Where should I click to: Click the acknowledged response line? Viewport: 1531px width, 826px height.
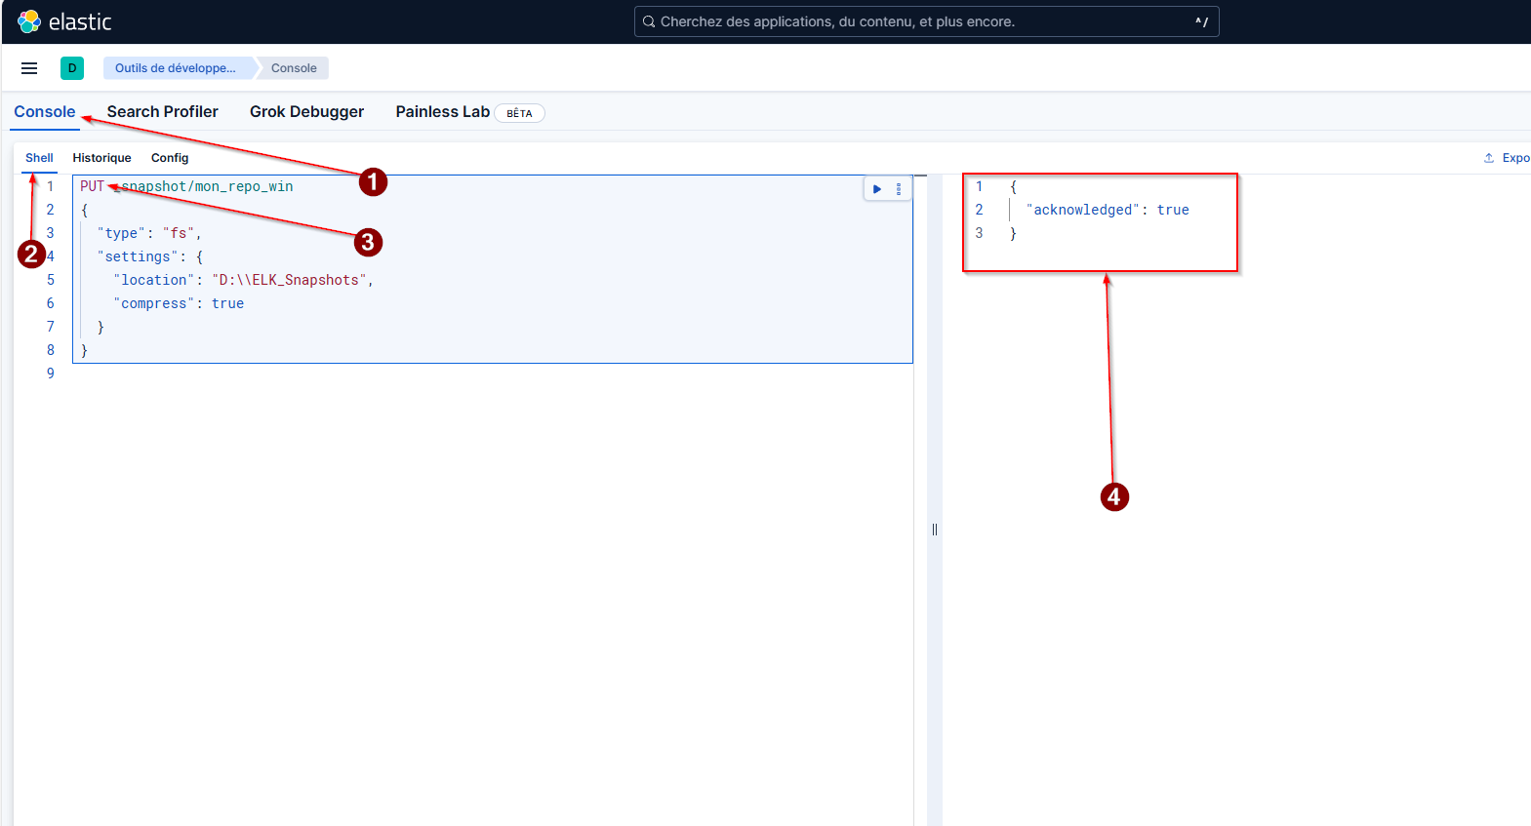click(x=1109, y=210)
